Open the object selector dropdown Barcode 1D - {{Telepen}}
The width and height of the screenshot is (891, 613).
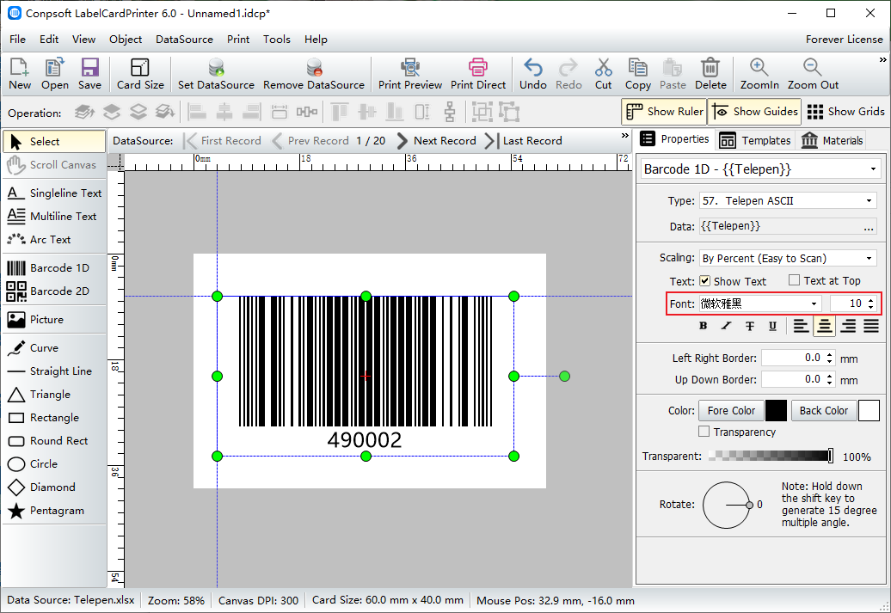(x=761, y=169)
